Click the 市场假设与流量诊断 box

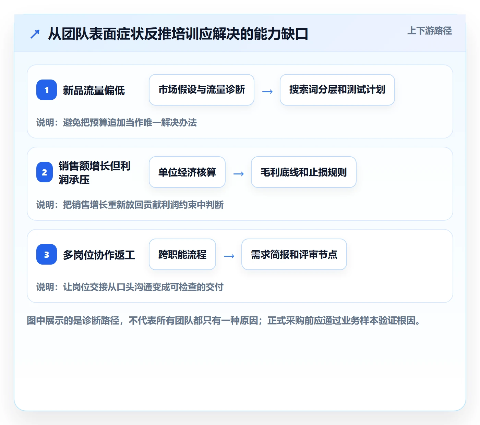coord(202,90)
